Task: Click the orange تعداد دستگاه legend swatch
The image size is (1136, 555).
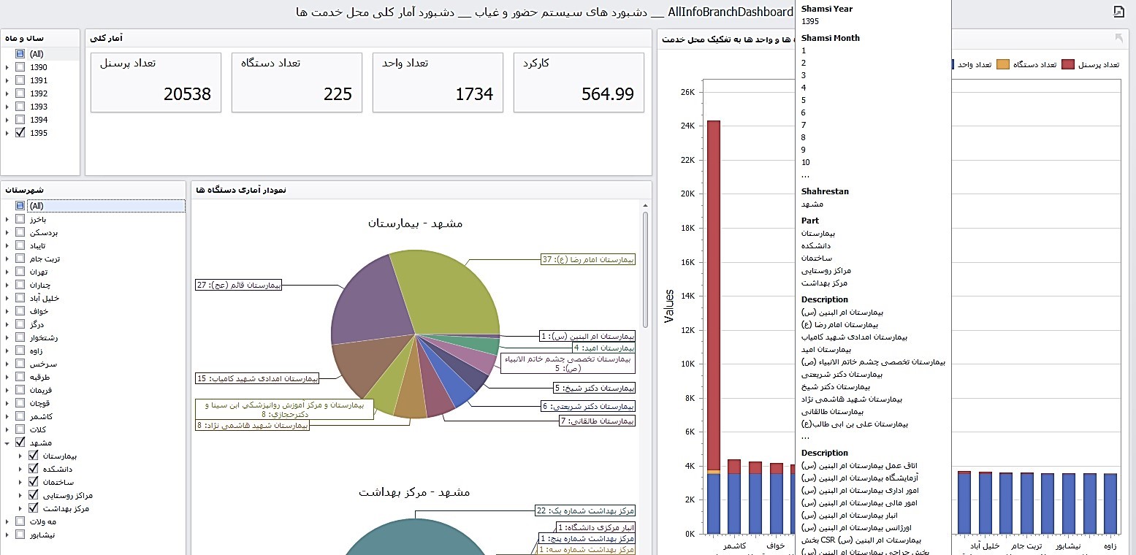Action: [1004, 64]
